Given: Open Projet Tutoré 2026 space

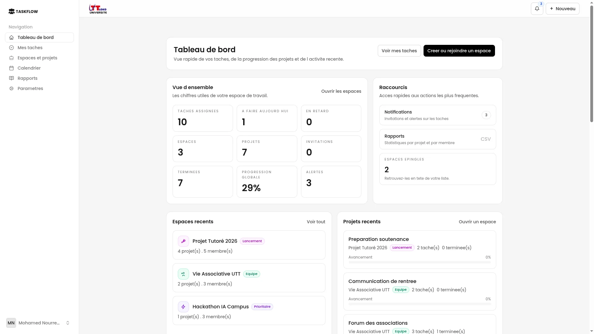Looking at the screenshot, I should 249,245.
